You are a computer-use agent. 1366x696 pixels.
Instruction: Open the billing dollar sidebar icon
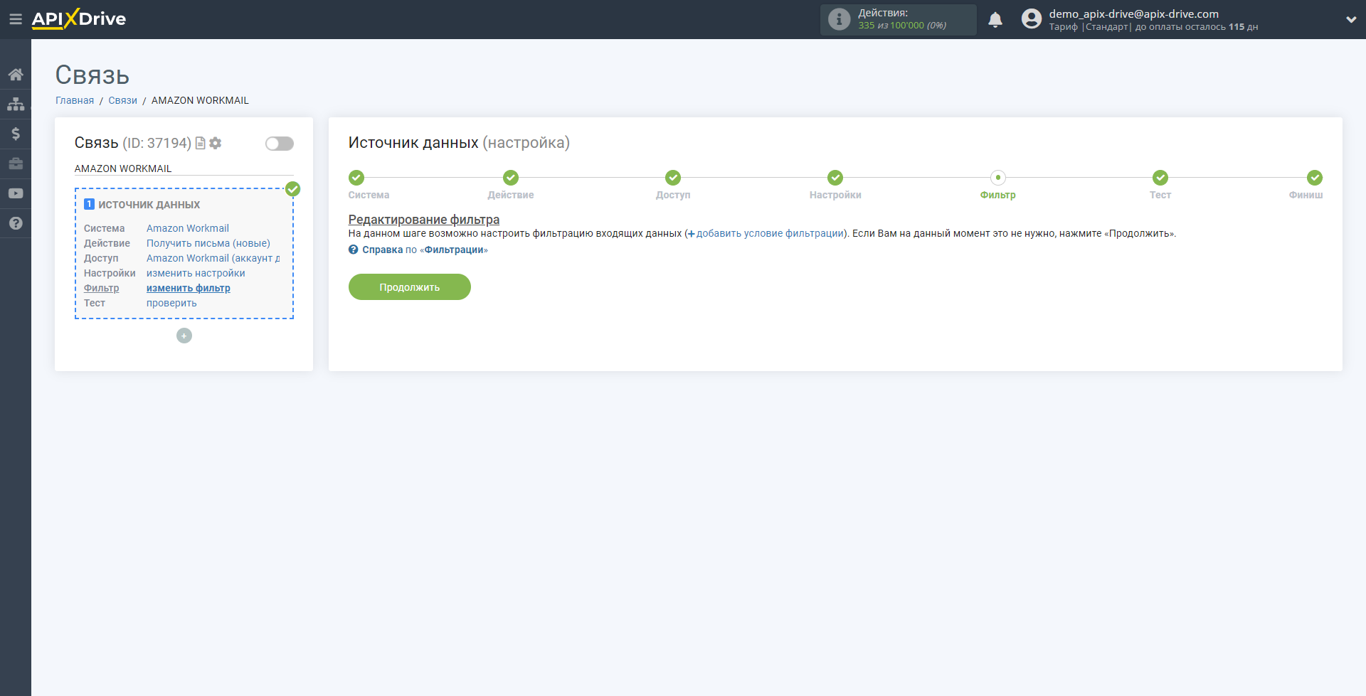[16, 134]
